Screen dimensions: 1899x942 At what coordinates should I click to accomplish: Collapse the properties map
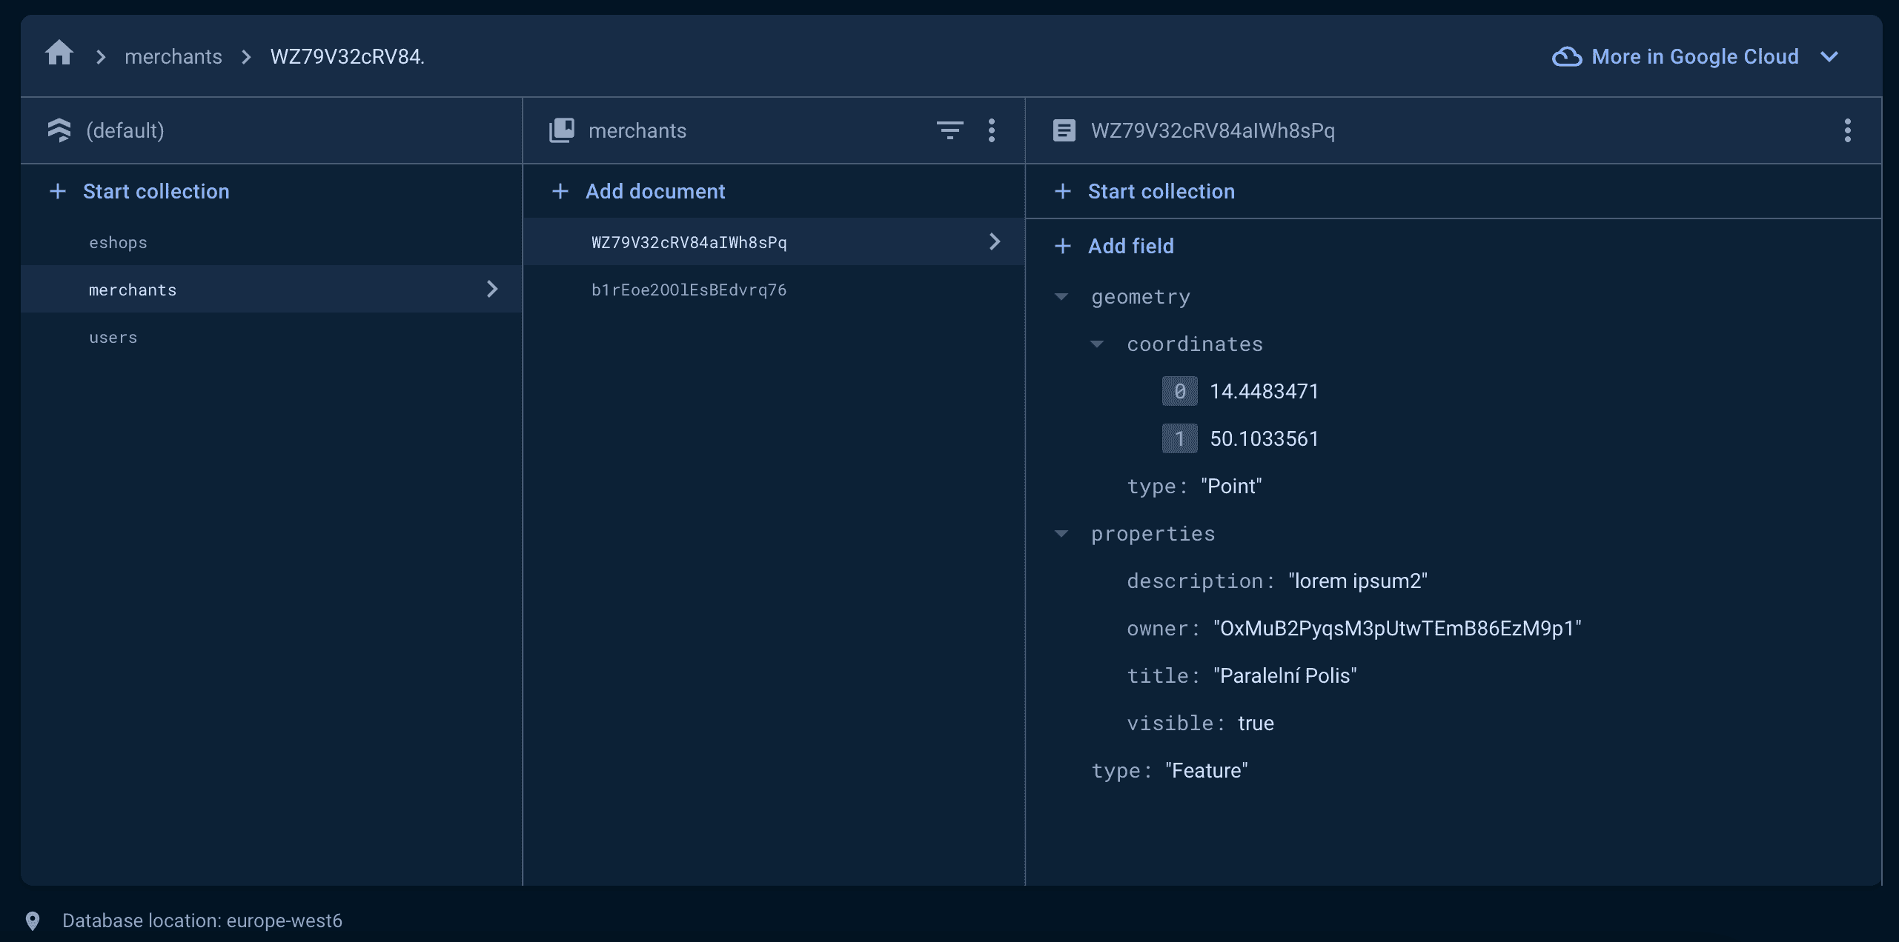[x=1061, y=533]
